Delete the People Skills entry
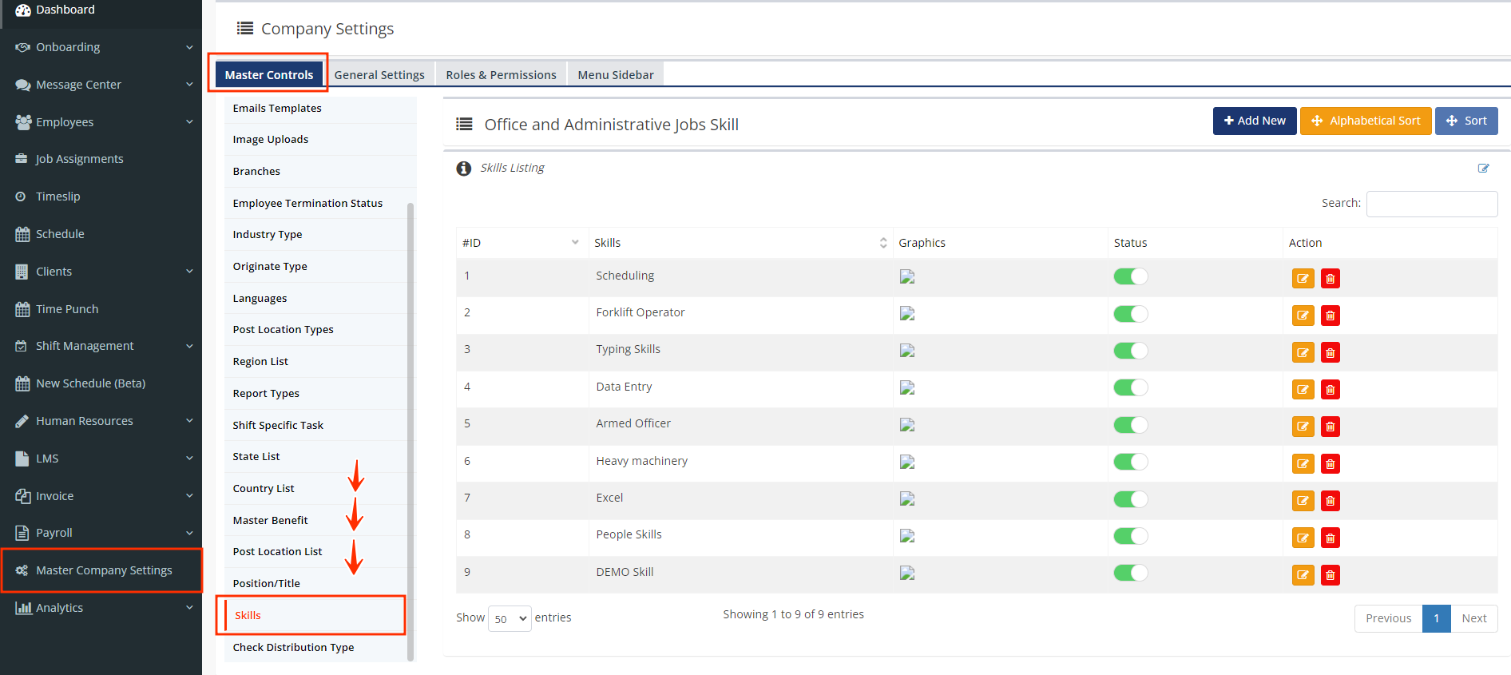 [x=1330, y=538]
